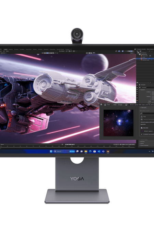Open the properties editor type dropdown

click(x=138, y=82)
